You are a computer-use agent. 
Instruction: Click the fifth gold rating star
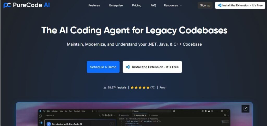(148, 87)
